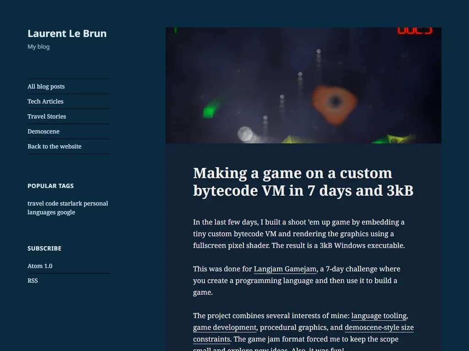Subscribe via the Atom 1.0 feed
This screenshot has width=469, height=351.
coord(40,266)
